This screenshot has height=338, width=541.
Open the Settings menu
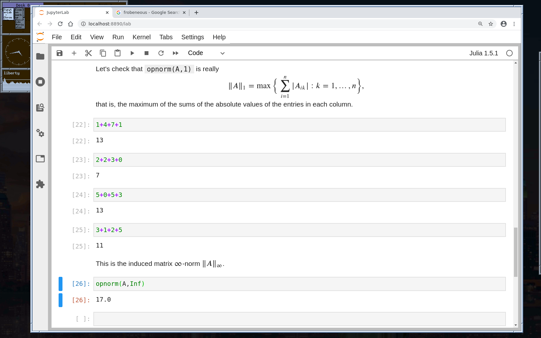pyautogui.click(x=192, y=37)
